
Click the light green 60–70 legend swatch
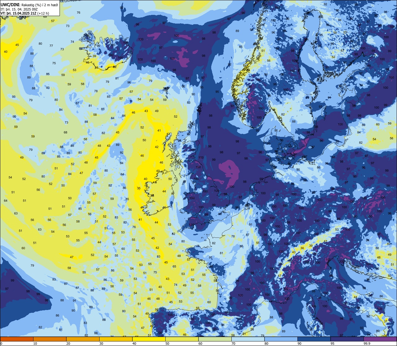[x=215, y=339]
